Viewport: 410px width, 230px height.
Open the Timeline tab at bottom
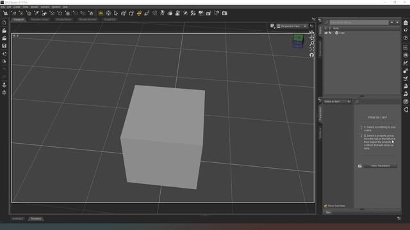pyautogui.click(x=36, y=218)
